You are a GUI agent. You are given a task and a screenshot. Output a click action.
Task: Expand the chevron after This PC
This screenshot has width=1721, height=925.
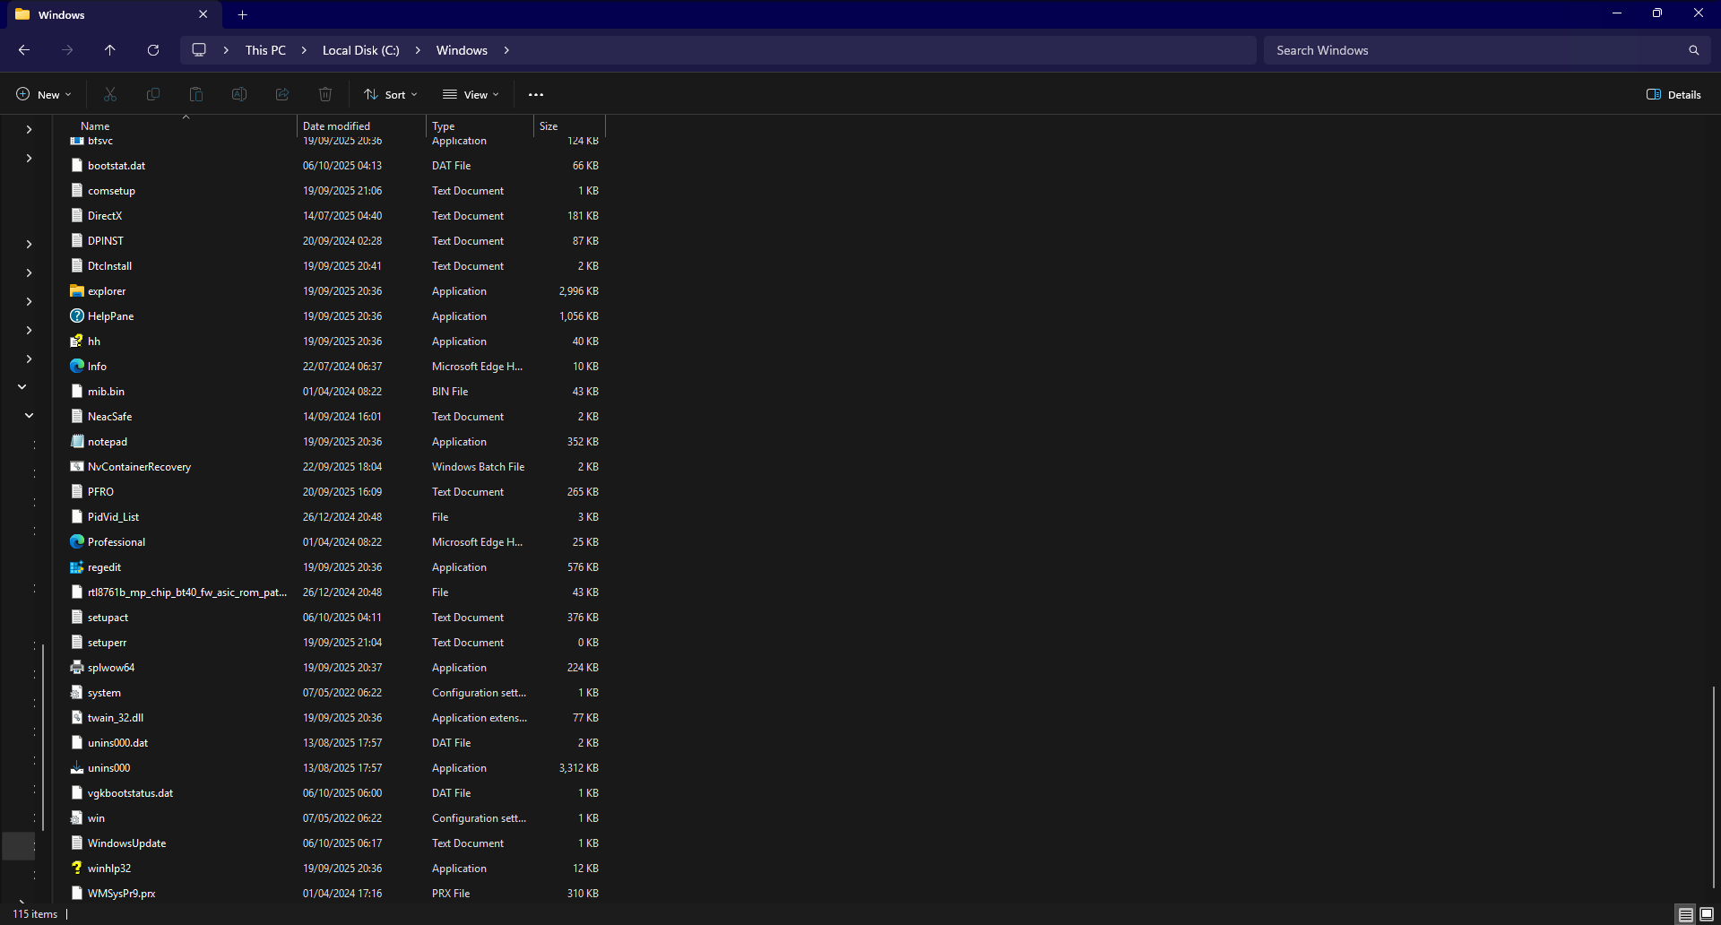(x=304, y=50)
